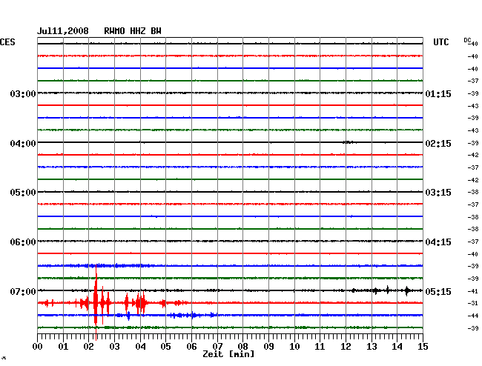This screenshot has height=366, width=482.
Task: Click the DC value -41
Action: point(473,291)
